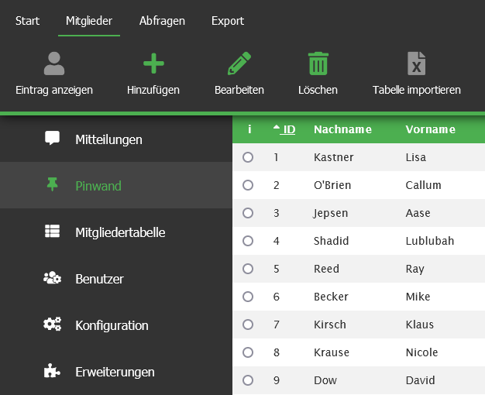485x395 pixels.
Task: Click the Nachname column header
Action: click(x=342, y=129)
